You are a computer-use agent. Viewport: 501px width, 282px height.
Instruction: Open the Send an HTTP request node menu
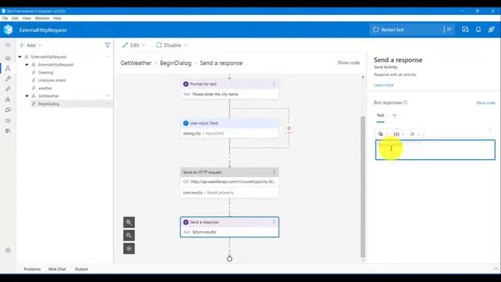(273, 172)
